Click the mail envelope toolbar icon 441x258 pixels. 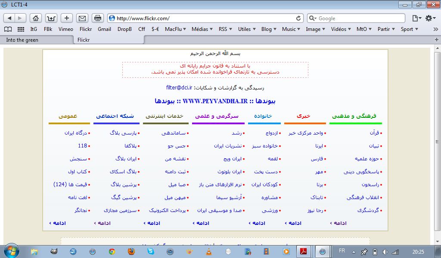click(x=82, y=18)
